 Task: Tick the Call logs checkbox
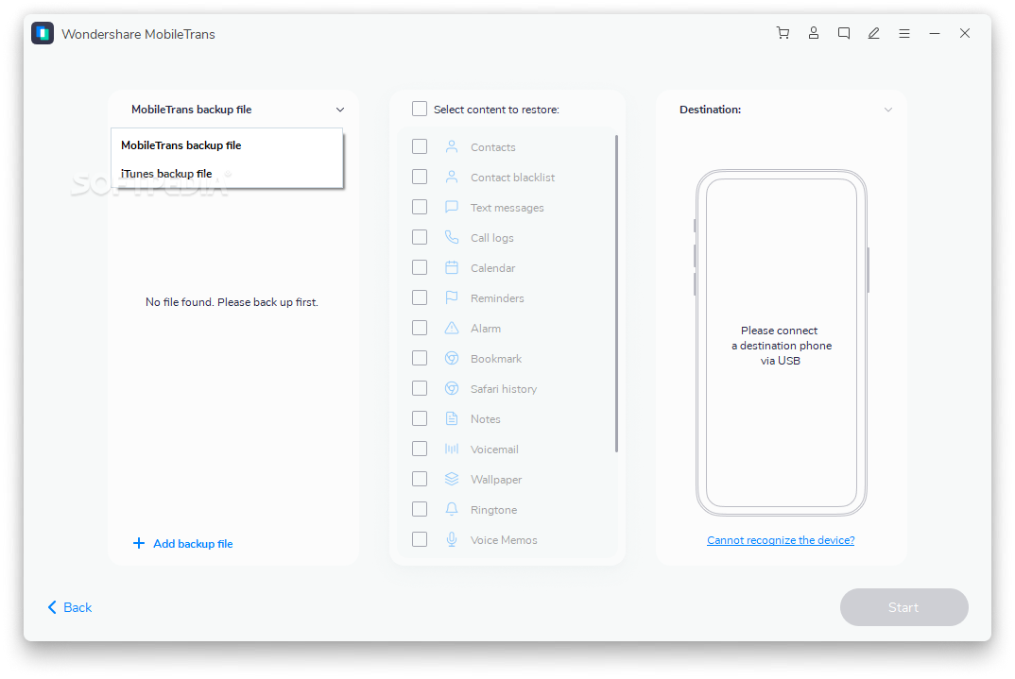tap(420, 237)
